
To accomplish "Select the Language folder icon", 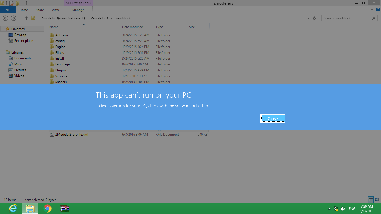I will coord(52,64).
